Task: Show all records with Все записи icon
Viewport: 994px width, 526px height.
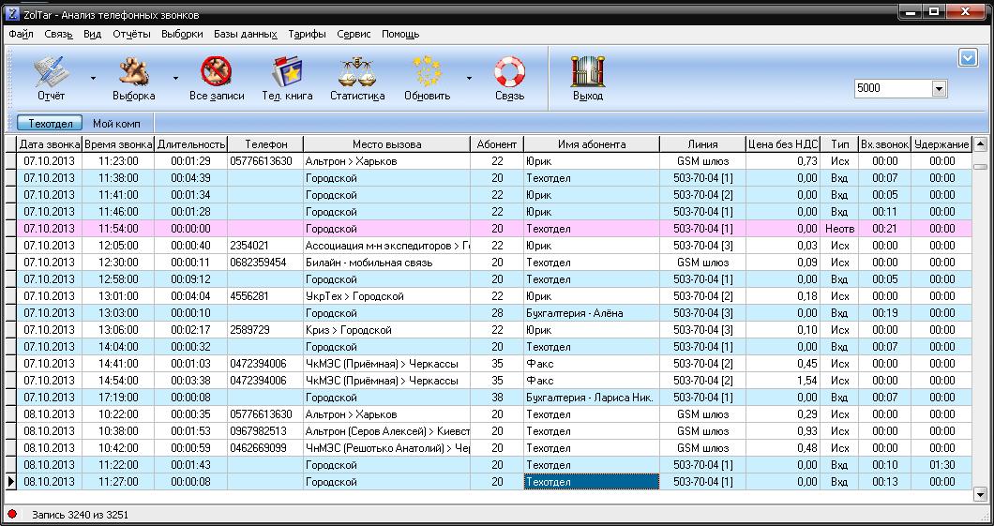Action: (217, 72)
